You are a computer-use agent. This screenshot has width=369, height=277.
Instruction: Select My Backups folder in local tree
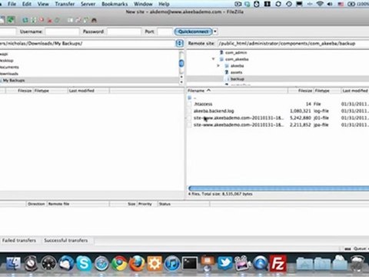coord(14,80)
